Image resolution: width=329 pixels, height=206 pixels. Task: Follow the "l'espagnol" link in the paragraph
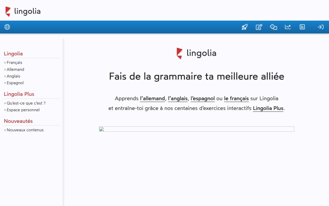pyautogui.click(x=203, y=98)
